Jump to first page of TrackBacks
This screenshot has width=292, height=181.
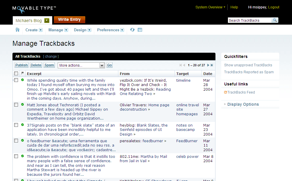[x=180, y=65]
